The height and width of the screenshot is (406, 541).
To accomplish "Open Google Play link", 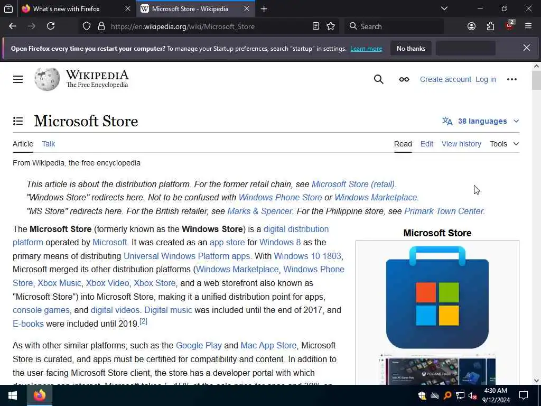I will click(199, 346).
